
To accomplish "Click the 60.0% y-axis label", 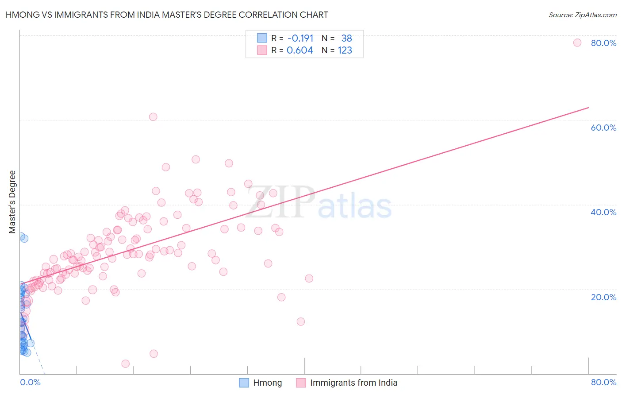I will point(603,128).
